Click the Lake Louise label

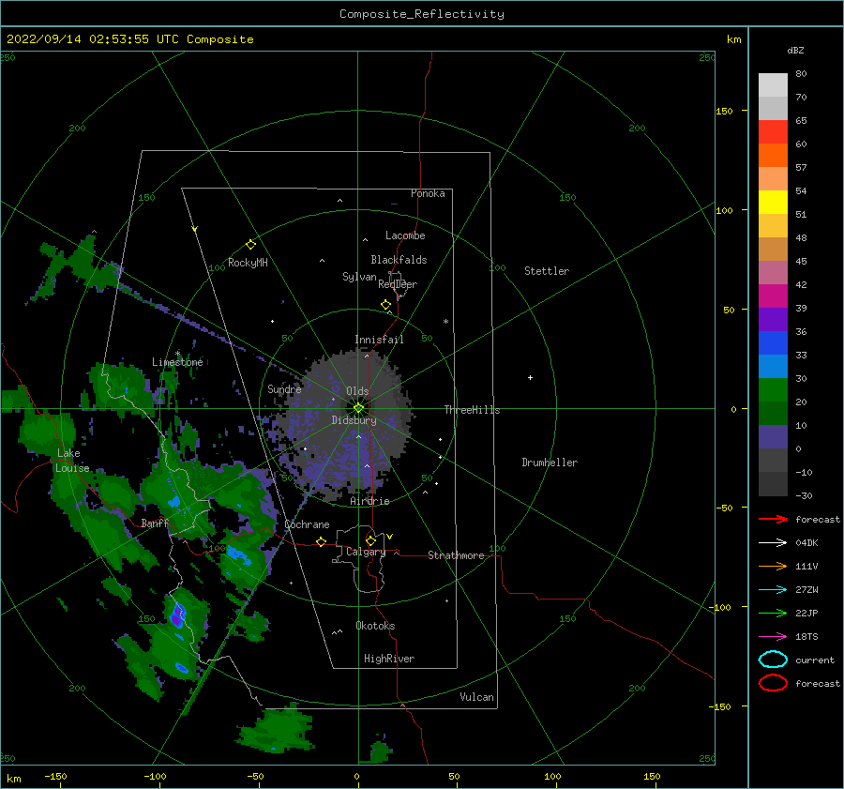pyautogui.click(x=72, y=461)
